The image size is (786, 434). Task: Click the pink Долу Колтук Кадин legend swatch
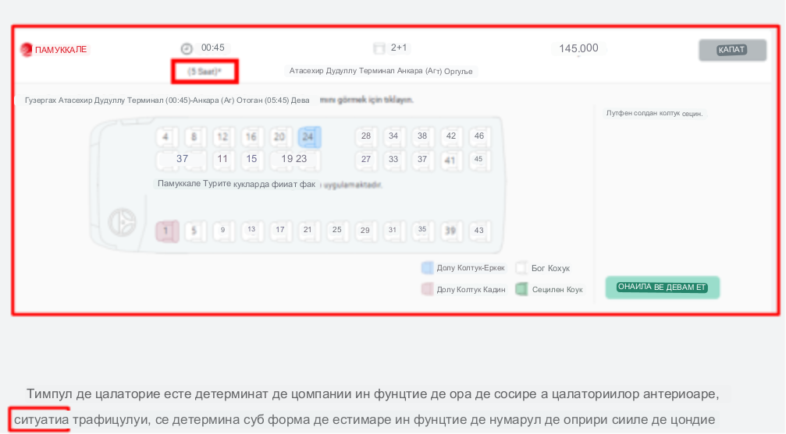[427, 289]
